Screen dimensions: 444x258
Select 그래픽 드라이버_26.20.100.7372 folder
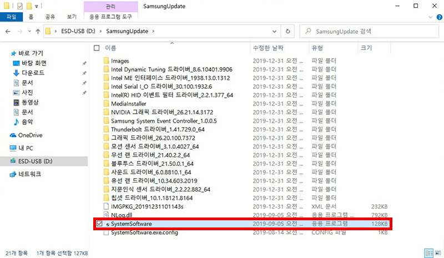[x=153, y=138]
